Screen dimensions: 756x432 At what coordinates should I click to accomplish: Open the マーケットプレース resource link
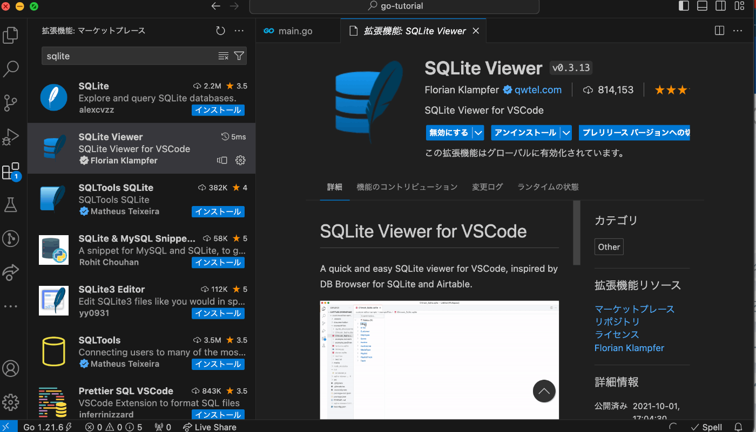[x=634, y=309]
